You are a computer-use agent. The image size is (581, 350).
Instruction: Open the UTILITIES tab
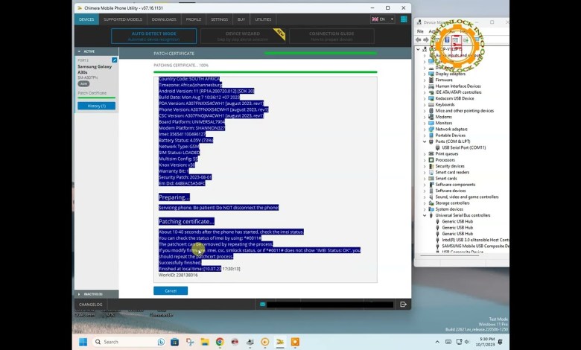click(263, 19)
